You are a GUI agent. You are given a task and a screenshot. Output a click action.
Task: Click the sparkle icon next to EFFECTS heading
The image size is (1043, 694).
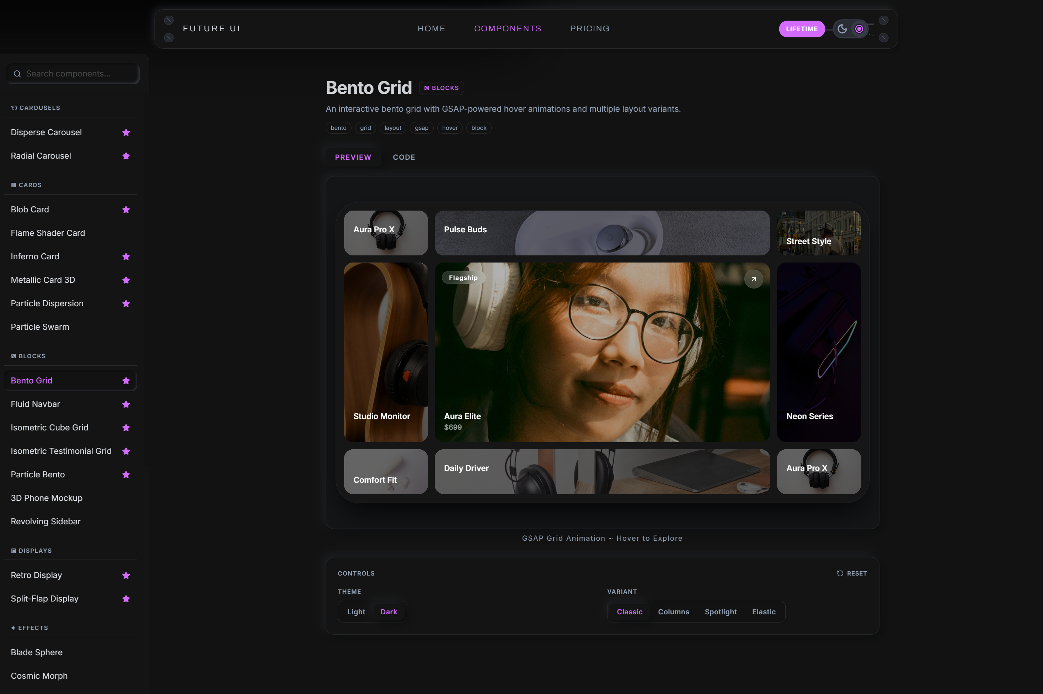coord(14,627)
